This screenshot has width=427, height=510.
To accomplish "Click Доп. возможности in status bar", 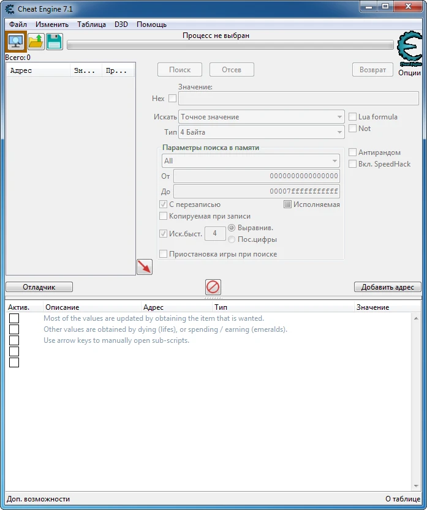I will pos(38,499).
